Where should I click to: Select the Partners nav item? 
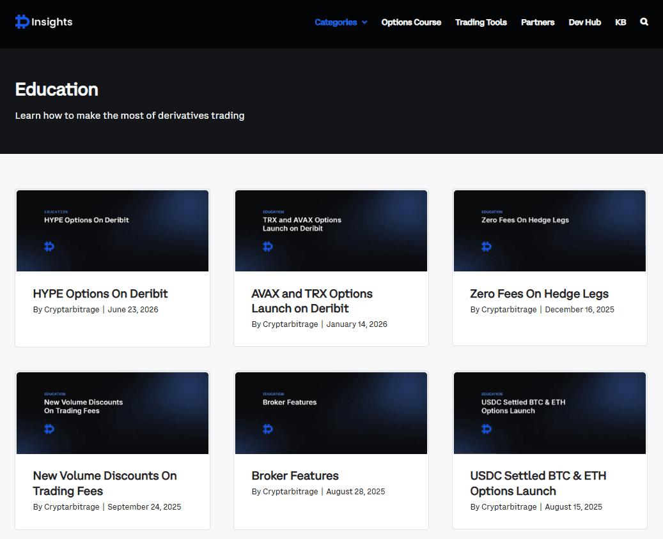tap(538, 22)
